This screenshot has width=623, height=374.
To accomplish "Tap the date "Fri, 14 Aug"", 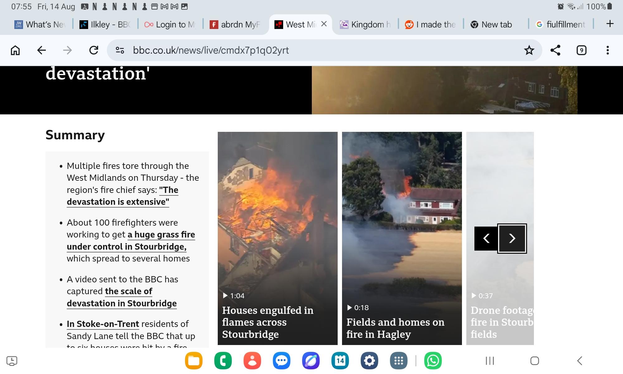I will (56, 7).
